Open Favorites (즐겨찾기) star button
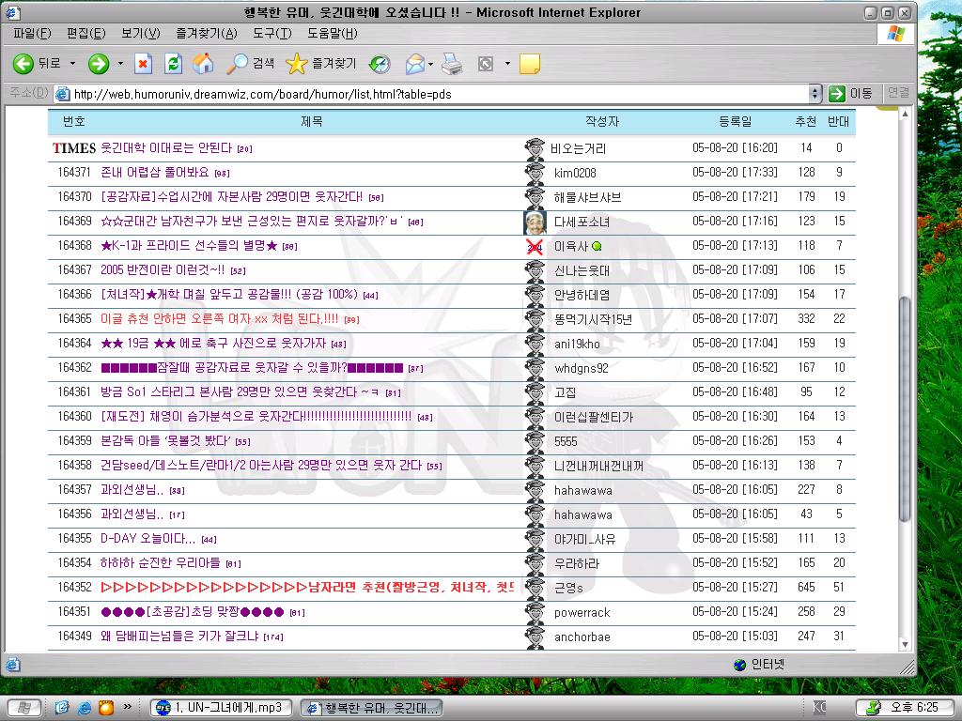 point(321,64)
